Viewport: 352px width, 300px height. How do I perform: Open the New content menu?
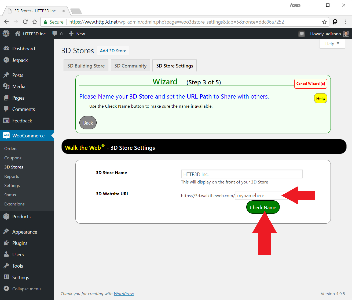[77, 34]
